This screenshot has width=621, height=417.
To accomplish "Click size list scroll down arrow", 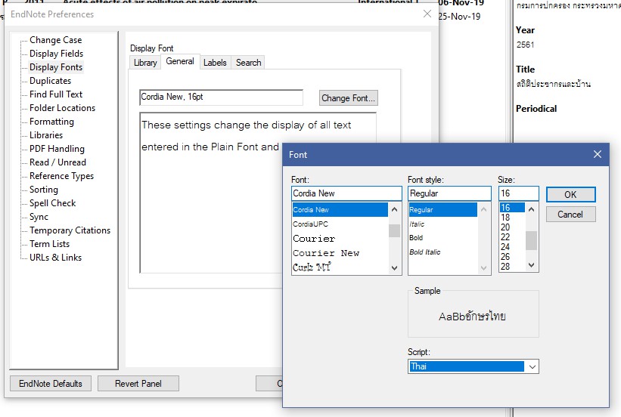I will click(x=532, y=265).
